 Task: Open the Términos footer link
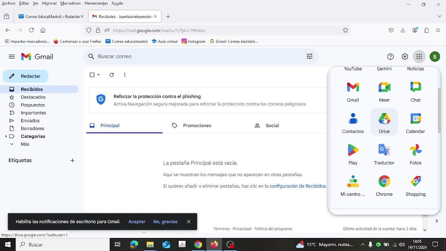[221, 229]
